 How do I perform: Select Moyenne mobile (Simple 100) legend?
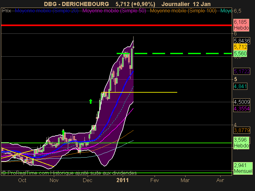point(183,11)
